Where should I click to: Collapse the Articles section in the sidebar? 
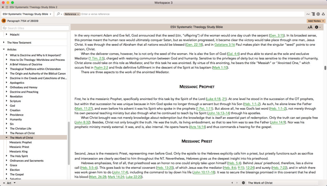[4, 49]
